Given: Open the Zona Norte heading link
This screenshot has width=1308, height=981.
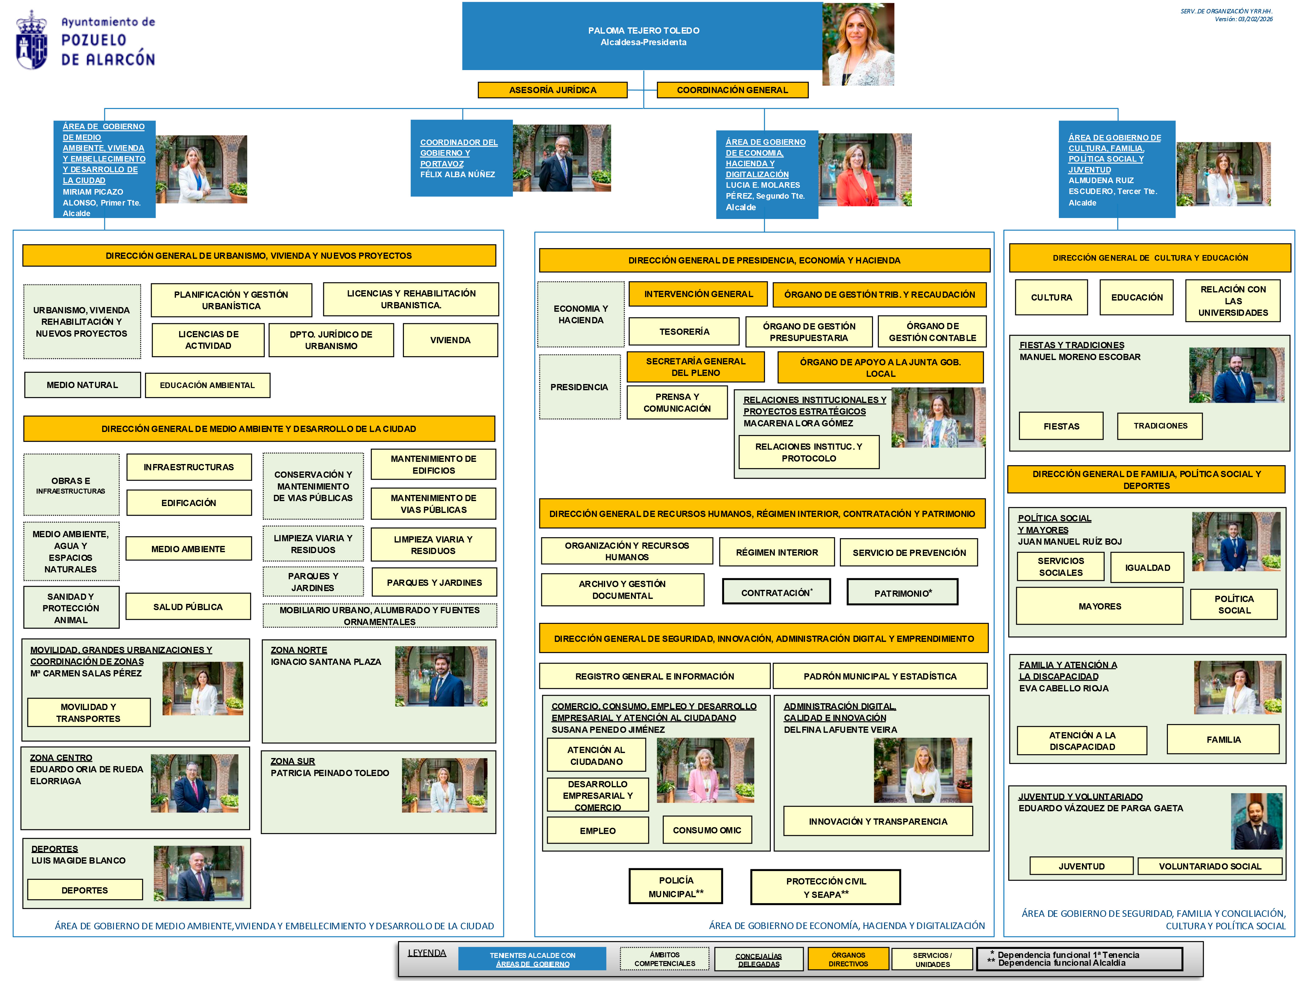Looking at the screenshot, I should [299, 650].
